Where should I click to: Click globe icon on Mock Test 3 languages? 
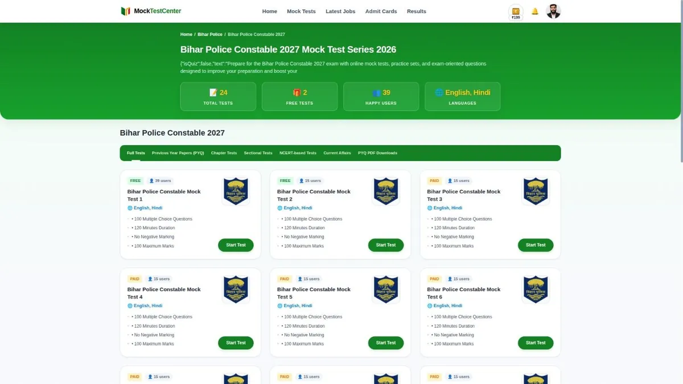(430, 208)
